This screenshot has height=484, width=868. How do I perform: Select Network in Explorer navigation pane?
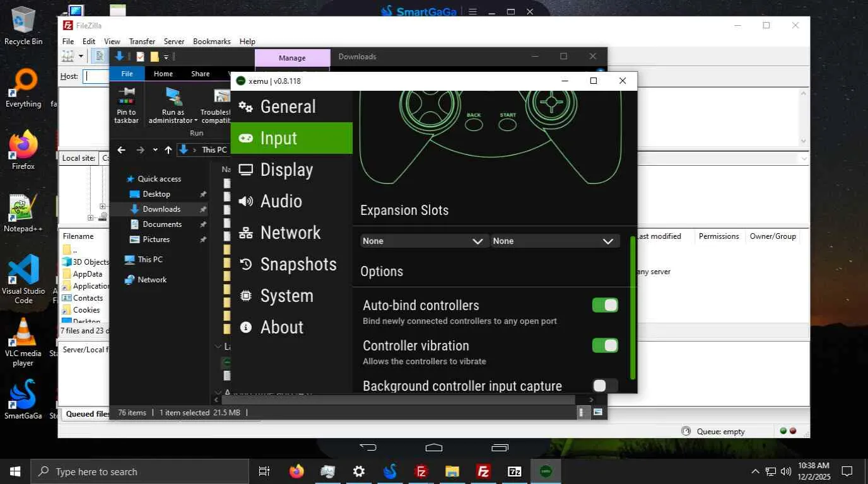pos(152,280)
